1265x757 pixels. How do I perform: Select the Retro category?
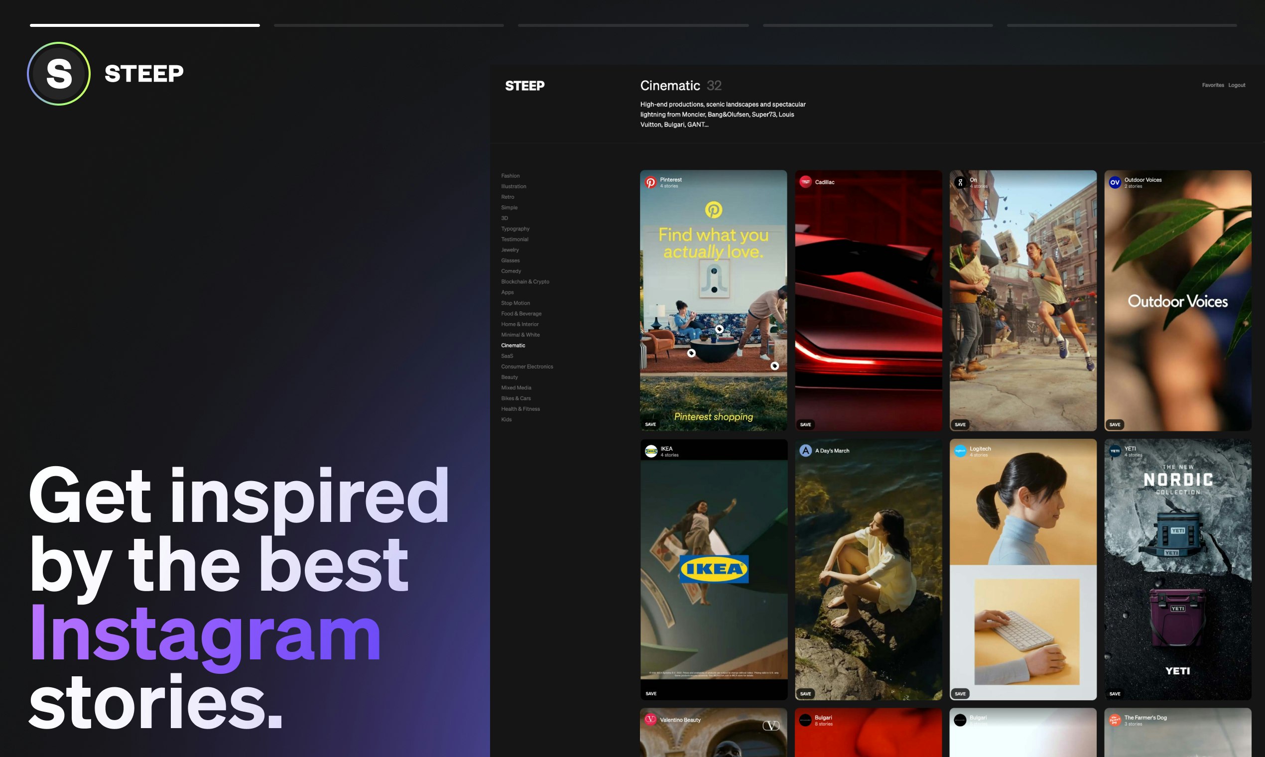pyautogui.click(x=507, y=197)
